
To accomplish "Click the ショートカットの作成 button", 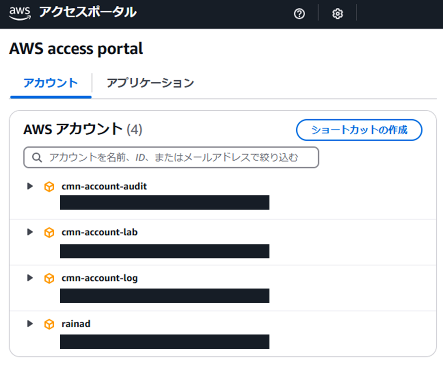I will pos(359,130).
